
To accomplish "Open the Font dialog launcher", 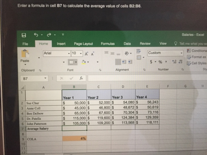I will (x=100, y=70).
